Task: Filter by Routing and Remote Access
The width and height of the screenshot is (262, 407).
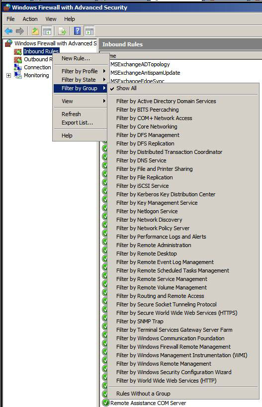Action: [x=183, y=296]
